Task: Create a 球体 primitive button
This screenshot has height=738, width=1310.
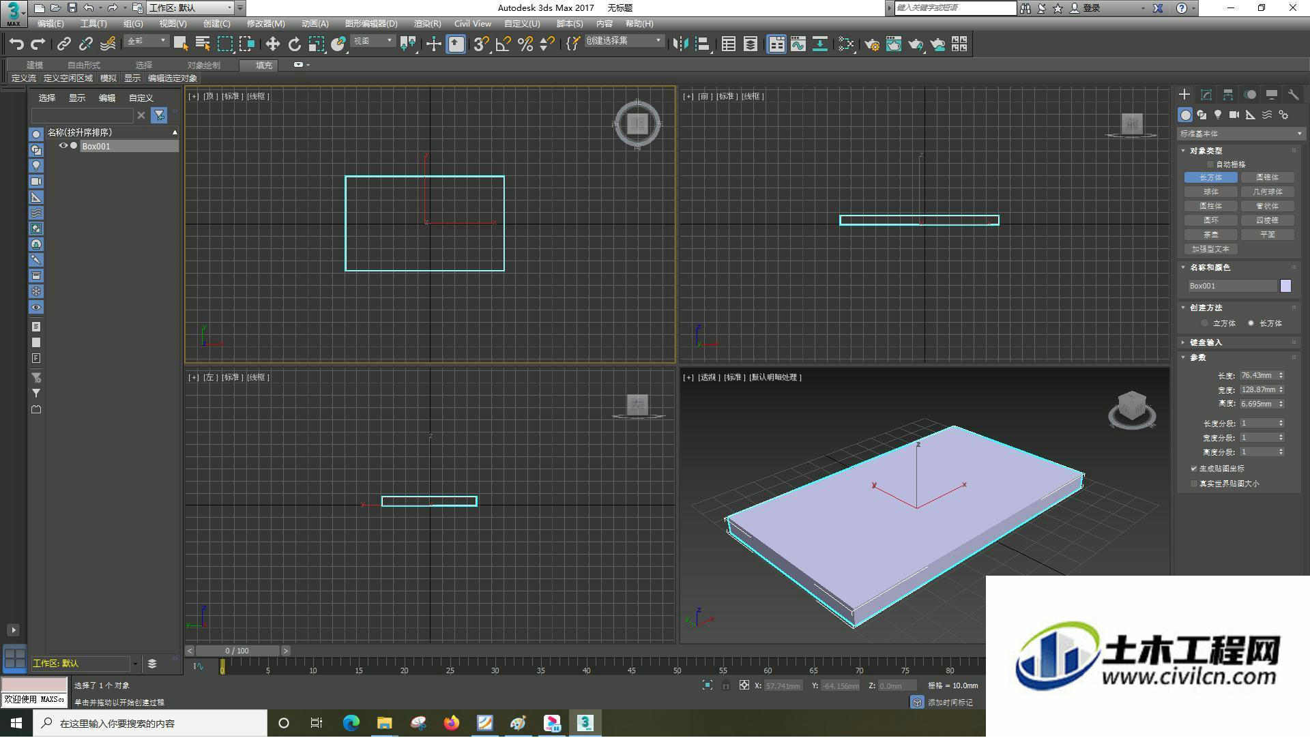Action: tap(1210, 192)
